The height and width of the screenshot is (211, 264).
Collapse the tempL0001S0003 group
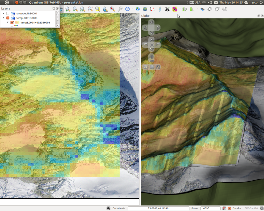(3, 18)
